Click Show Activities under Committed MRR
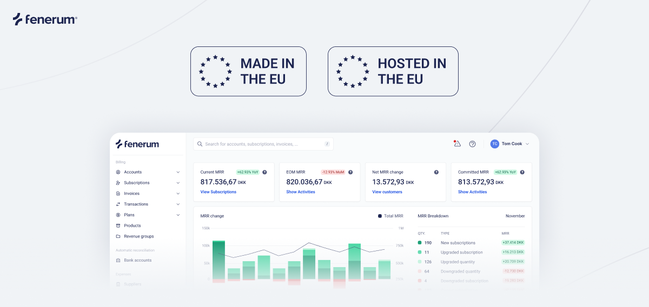The width and height of the screenshot is (649, 307). tap(473, 192)
